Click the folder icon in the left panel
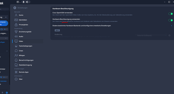The width and height of the screenshot is (174, 94). 2,29
